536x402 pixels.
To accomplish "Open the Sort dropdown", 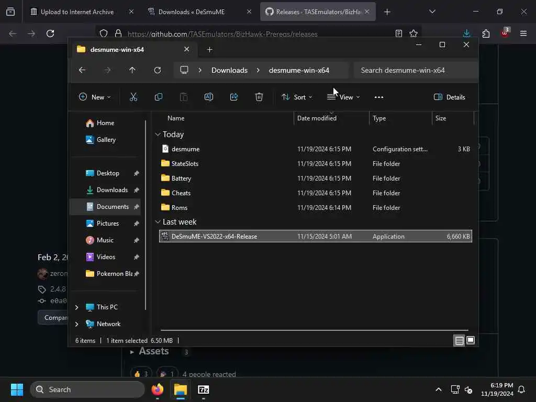I will pyautogui.click(x=297, y=97).
